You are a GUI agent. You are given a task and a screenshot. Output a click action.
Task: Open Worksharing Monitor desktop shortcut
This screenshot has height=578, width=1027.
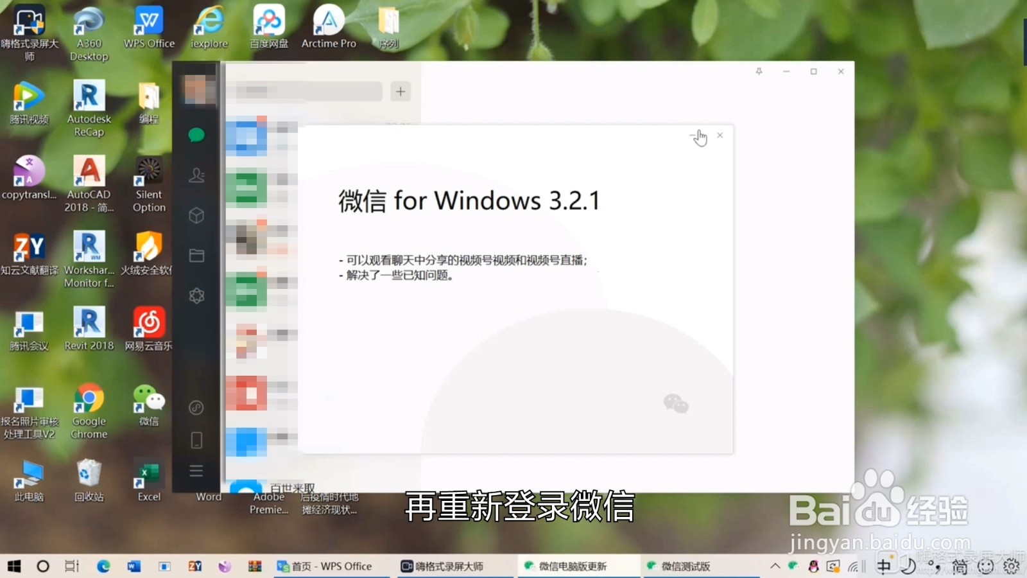click(89, 260)
